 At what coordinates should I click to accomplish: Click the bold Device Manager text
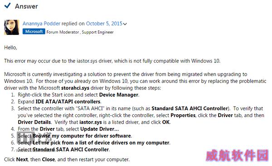(119, 95)
